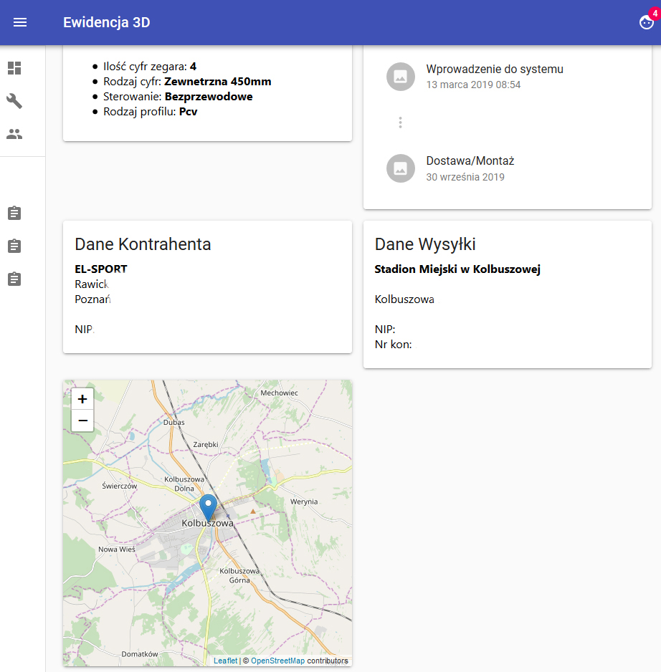
Task: Open the third clipboard sidebar icon
Action: 14,279
